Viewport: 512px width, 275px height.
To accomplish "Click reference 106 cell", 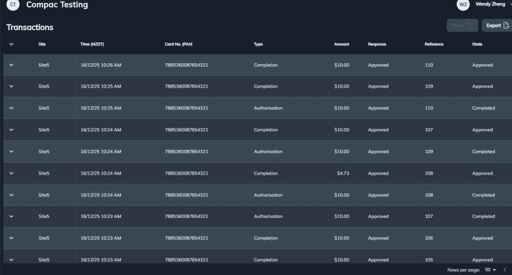I will click(429, 238).
